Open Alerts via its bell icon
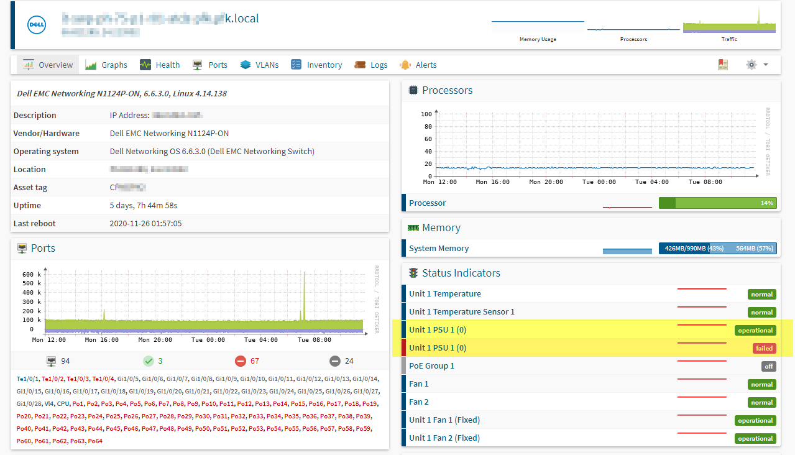Screen dimensions: 795x455 405,65
